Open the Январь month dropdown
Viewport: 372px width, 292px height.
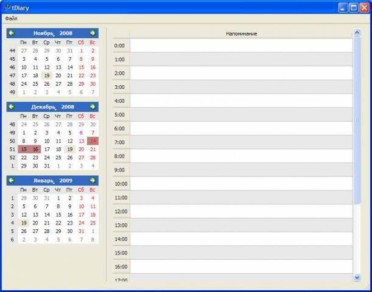click(44, 181)
